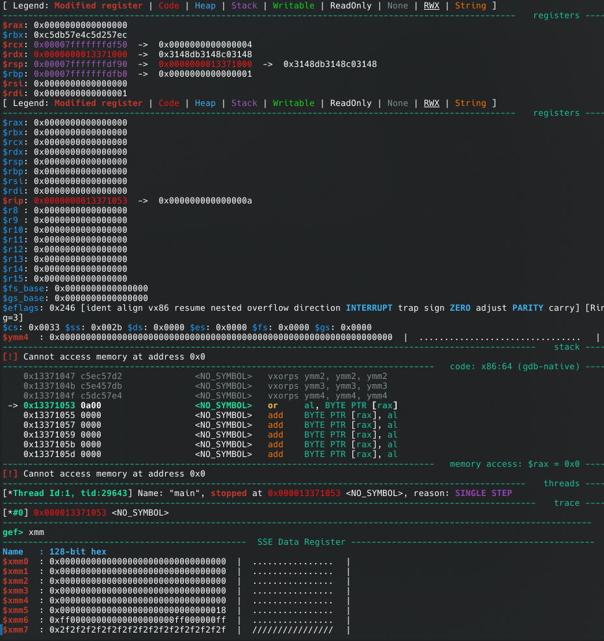This screenshot has height=641, width=604.
Task: Click the $xmm3 register label
Action: coord(16,591)
